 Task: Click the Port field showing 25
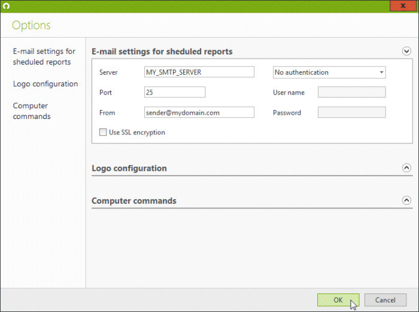click(175, 92)
